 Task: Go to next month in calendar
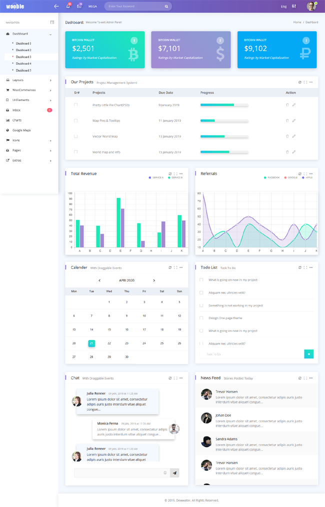[154, 280]
